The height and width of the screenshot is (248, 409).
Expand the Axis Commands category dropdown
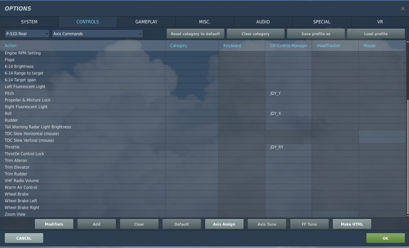coord(97,34)
